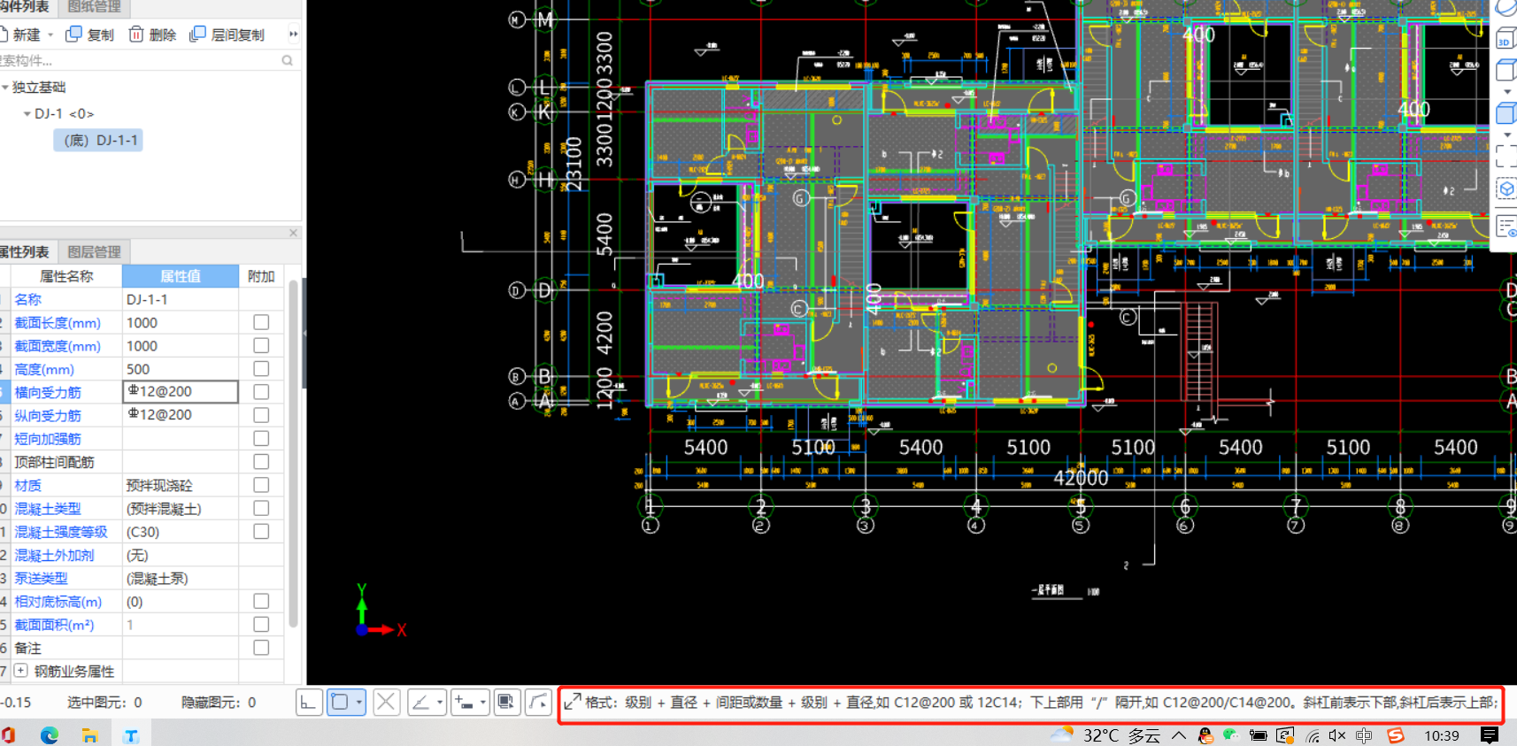The image size is (1517, 746).
Task: Click the 3D view cube icon
Action: [x=1505, y=39]
